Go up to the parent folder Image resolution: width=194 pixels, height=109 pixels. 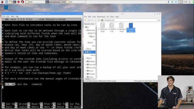pos(99,20)
